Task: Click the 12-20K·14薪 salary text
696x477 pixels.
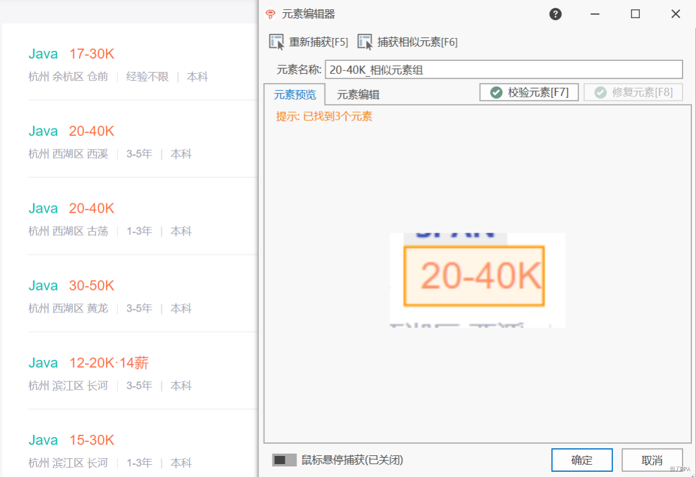Action: click(x=108, y=363)
